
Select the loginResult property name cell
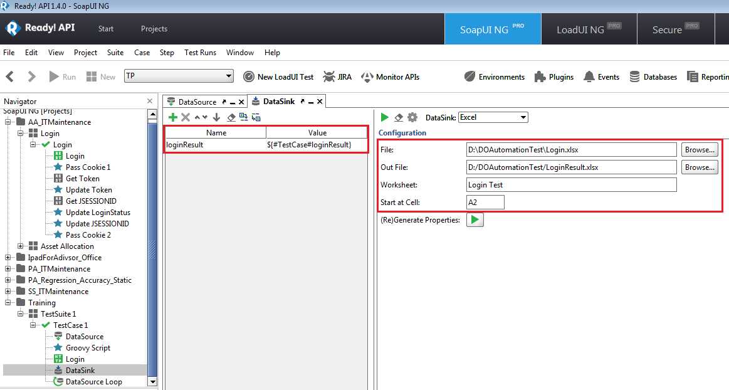(x=216, y=145)
